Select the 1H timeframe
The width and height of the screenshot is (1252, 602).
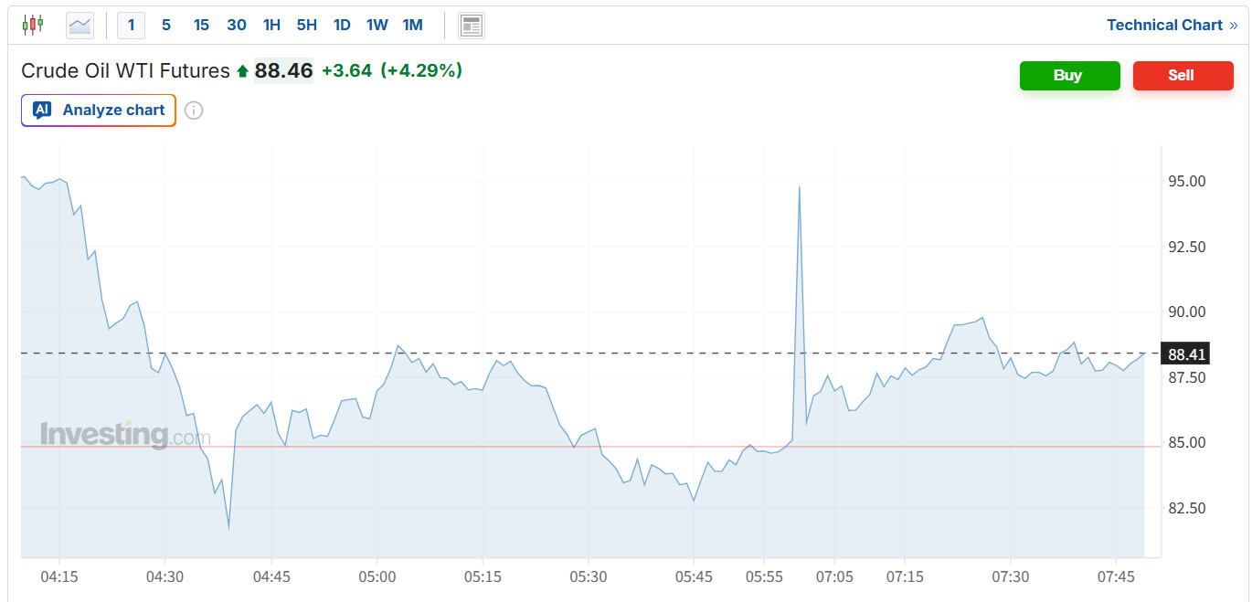click(x=271, y=26)
